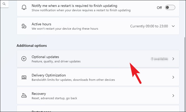
Task: Open Delivery Optimization chevron arrow
Action: point(173,77)
